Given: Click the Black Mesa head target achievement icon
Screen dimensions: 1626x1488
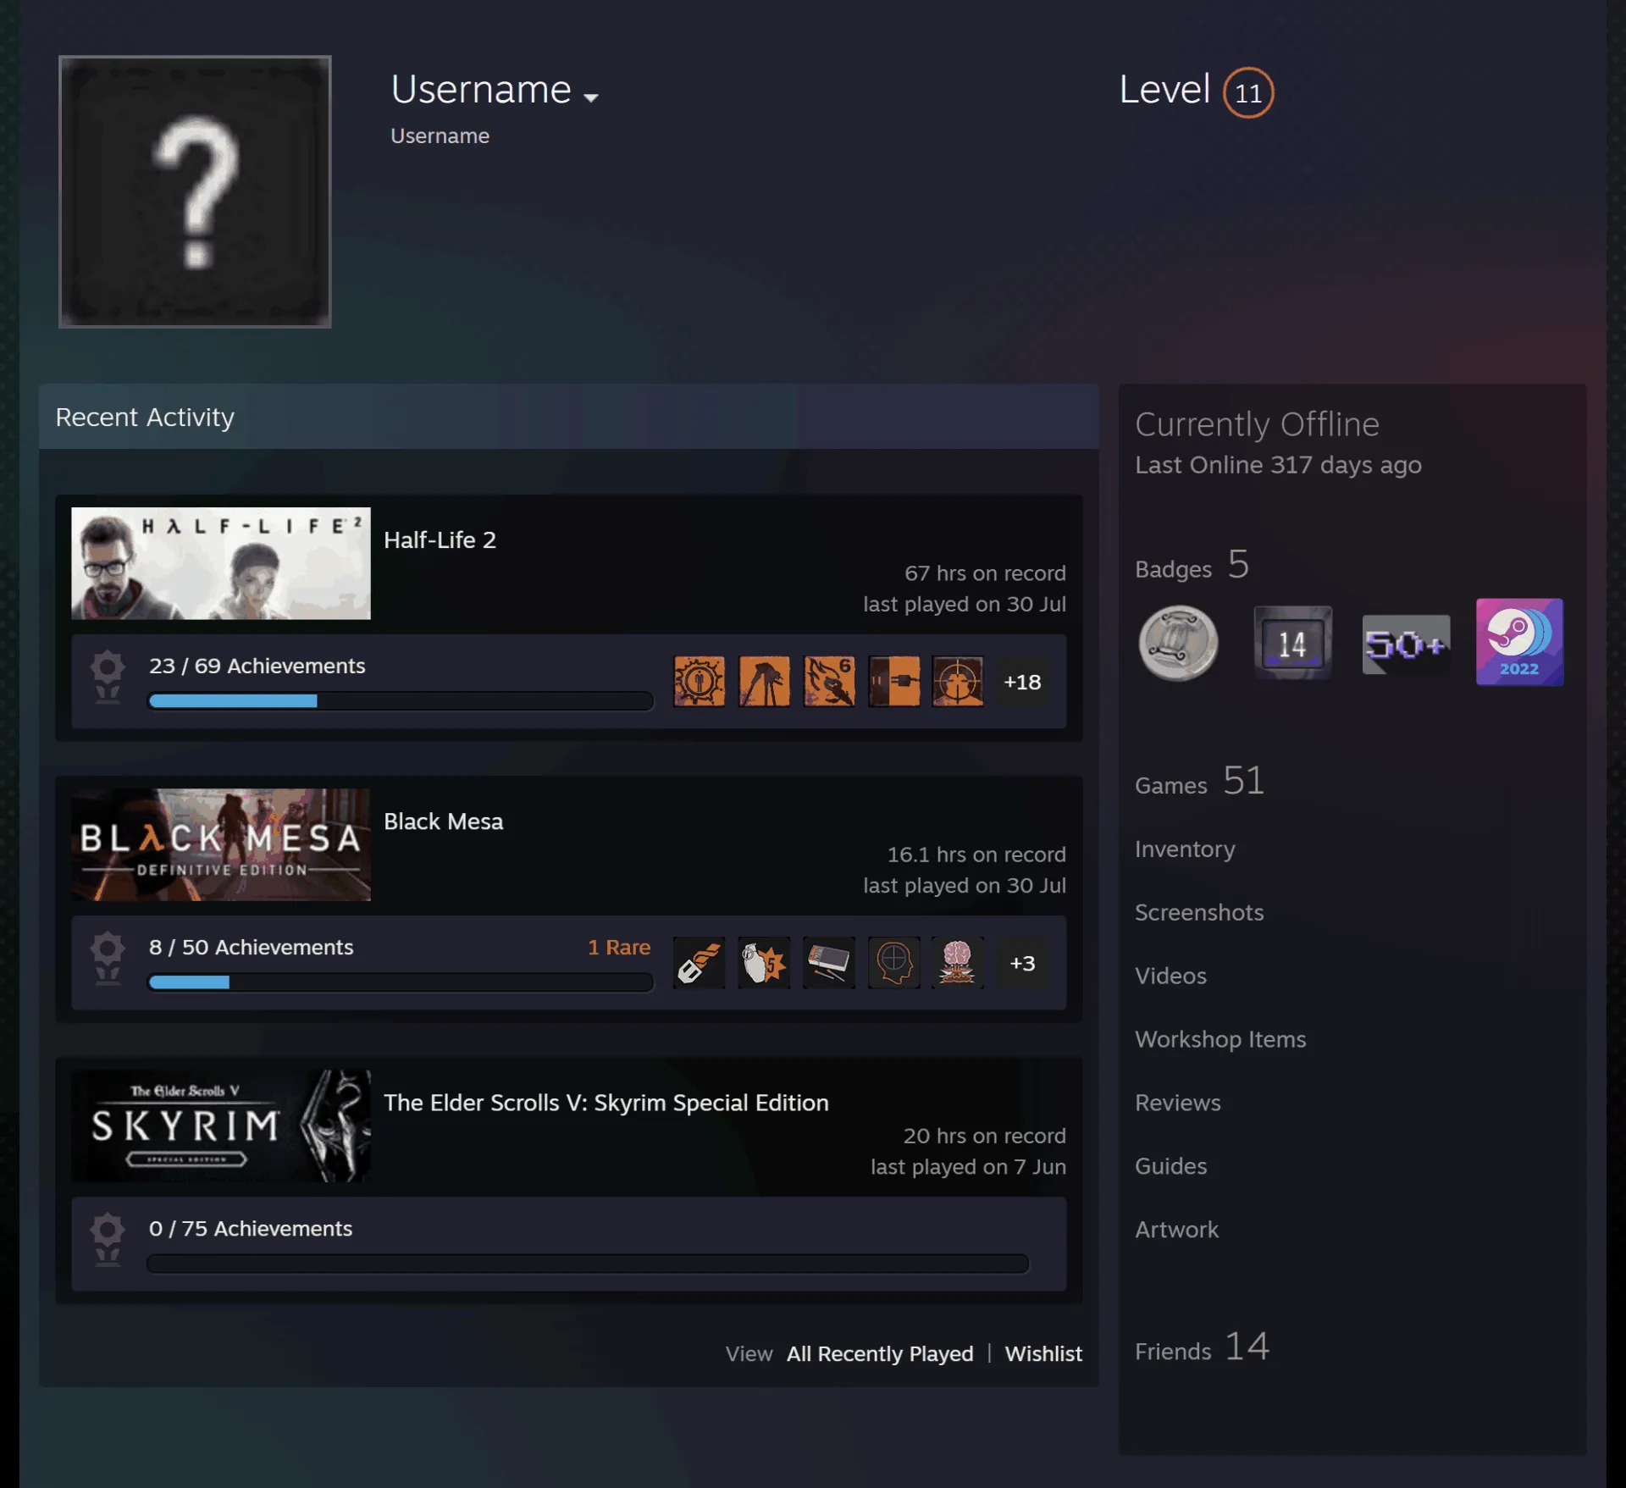Looking at the screenshot, I should (x=893, y=962).
